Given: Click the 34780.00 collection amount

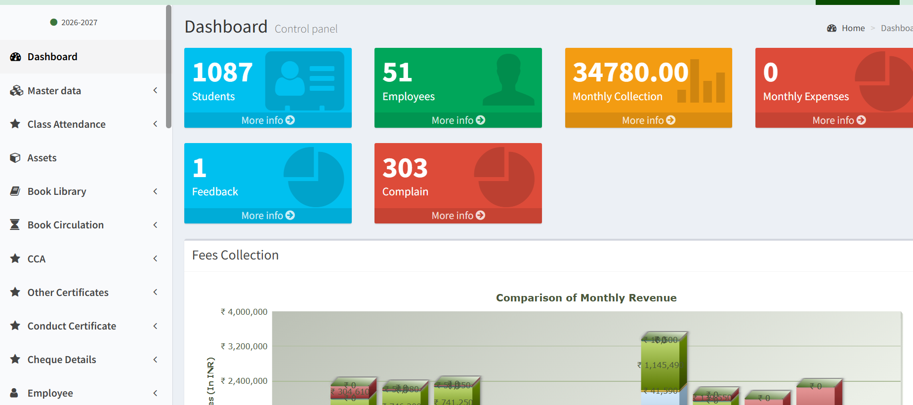Looking at the screenshot, I should pyautogui.click(x=630, y=73).
